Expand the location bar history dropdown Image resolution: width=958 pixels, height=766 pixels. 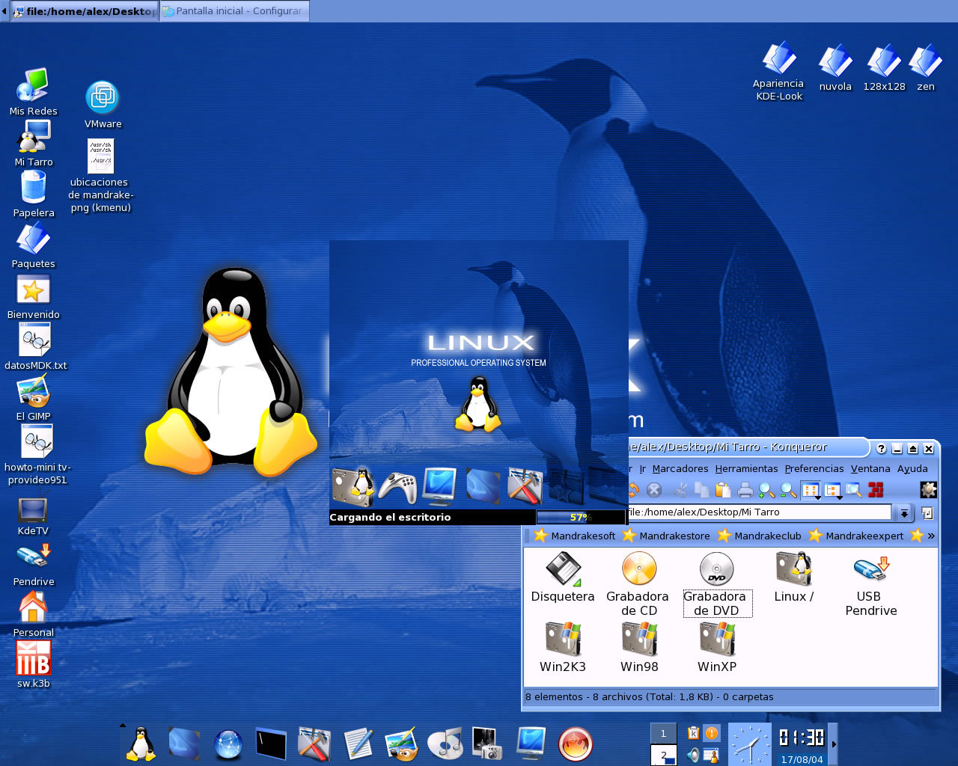click(x=905, y=512)
